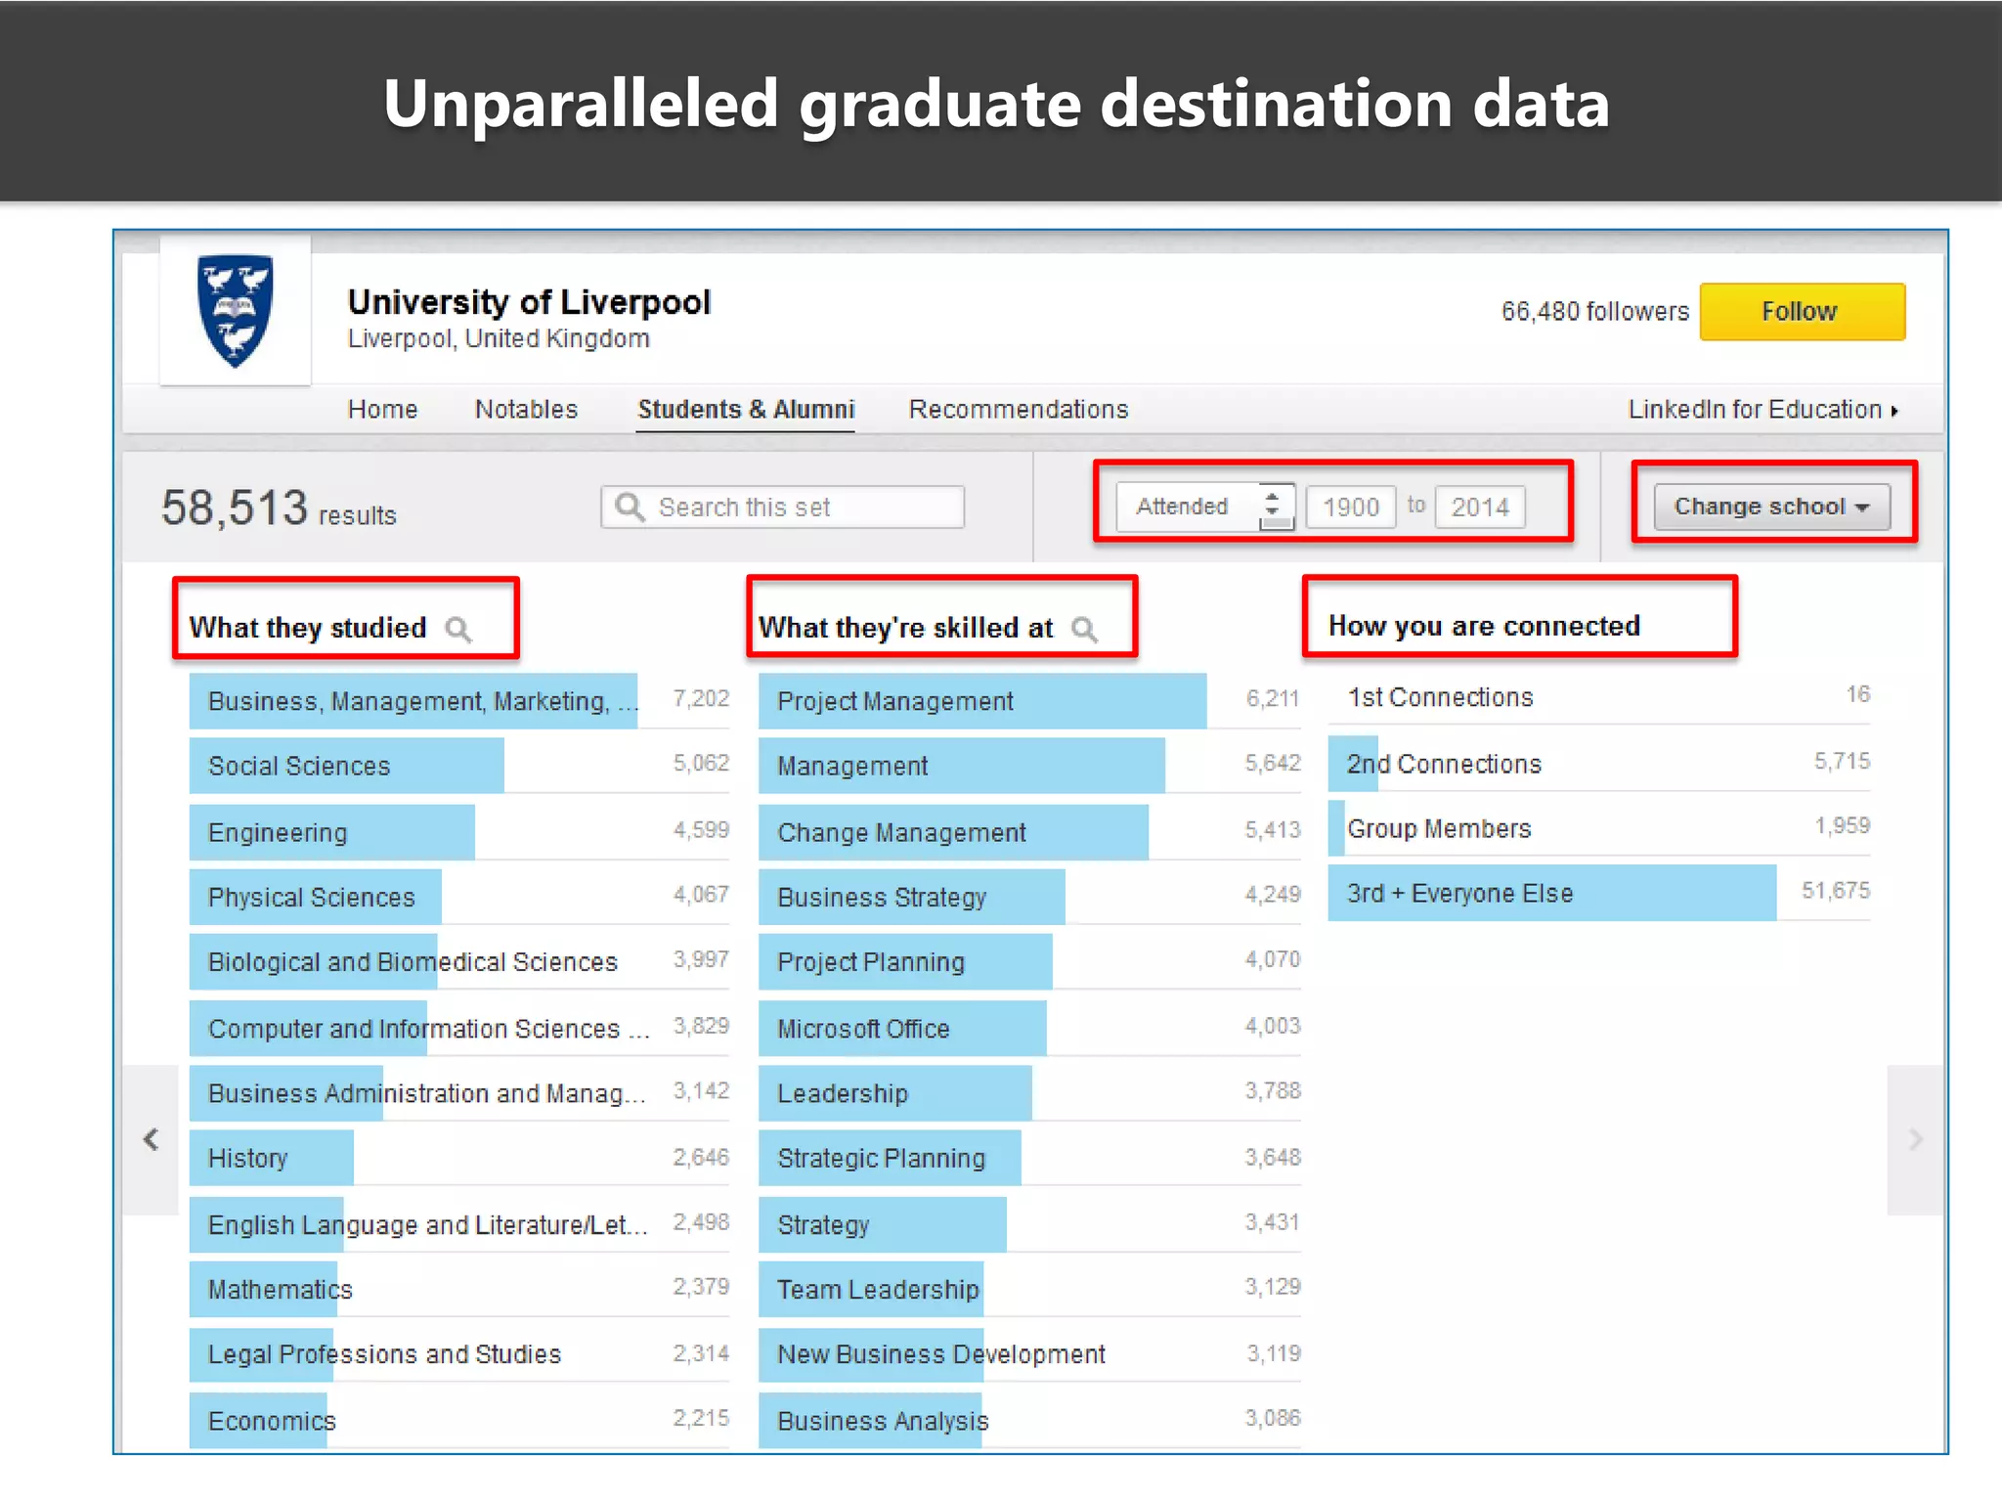
Task: Filter by Group Members
Action: pyautogui.click(x=1599, y=828)
